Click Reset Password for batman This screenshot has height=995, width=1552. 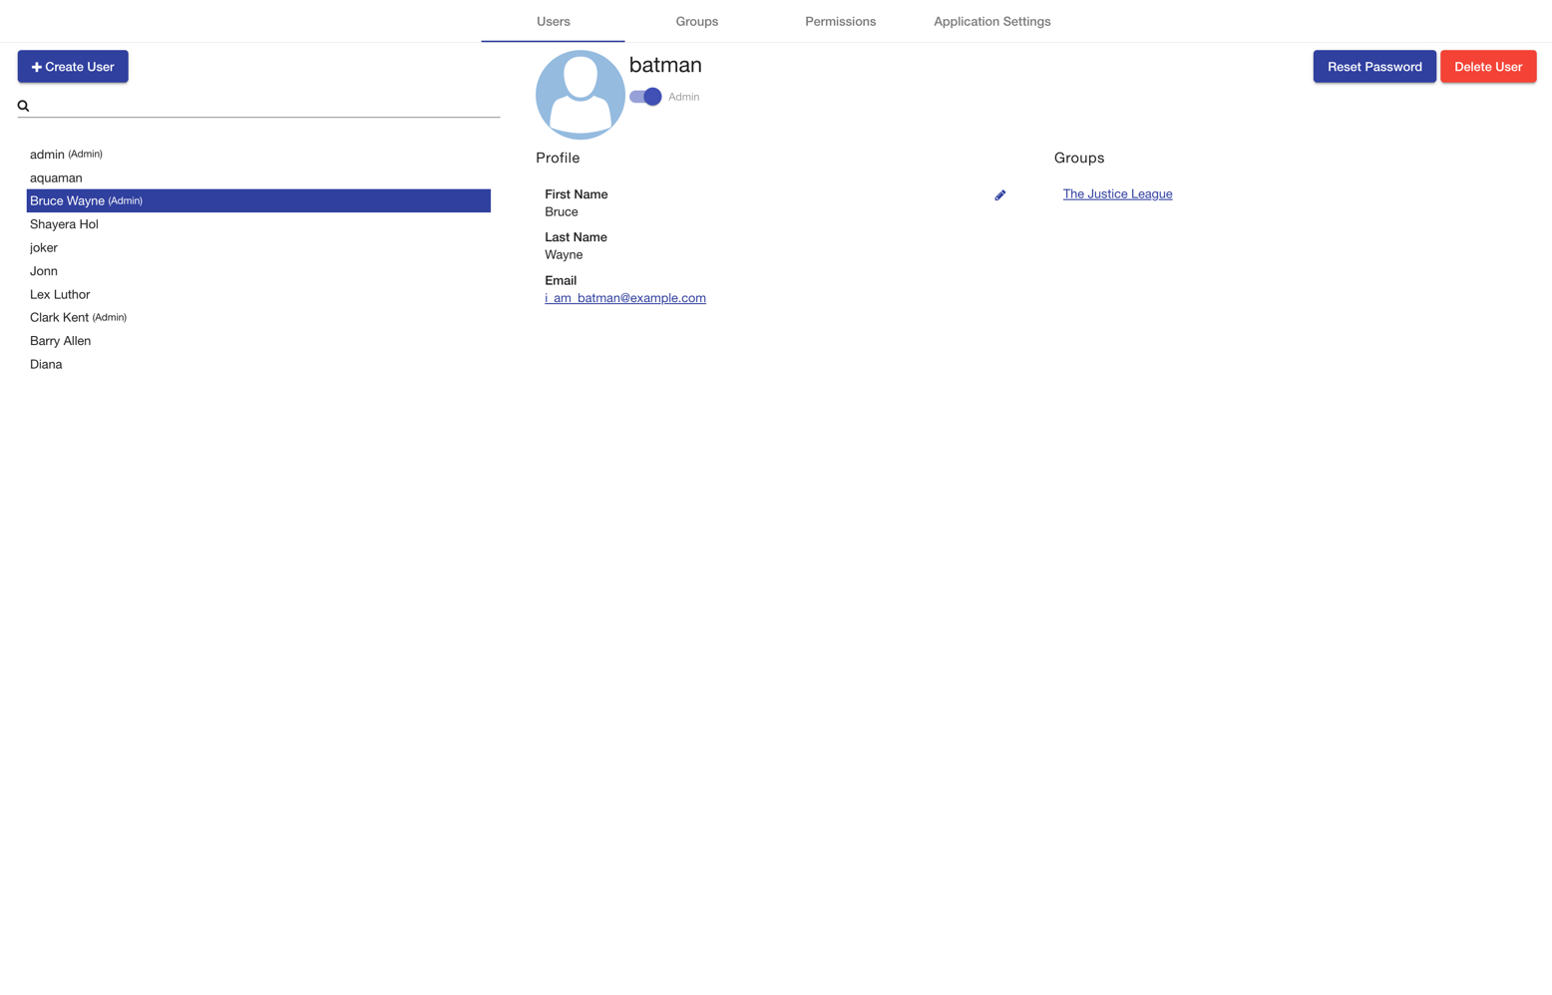(x=1373, y=66)
